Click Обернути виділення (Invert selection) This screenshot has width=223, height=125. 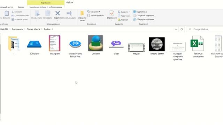point(144,19)
